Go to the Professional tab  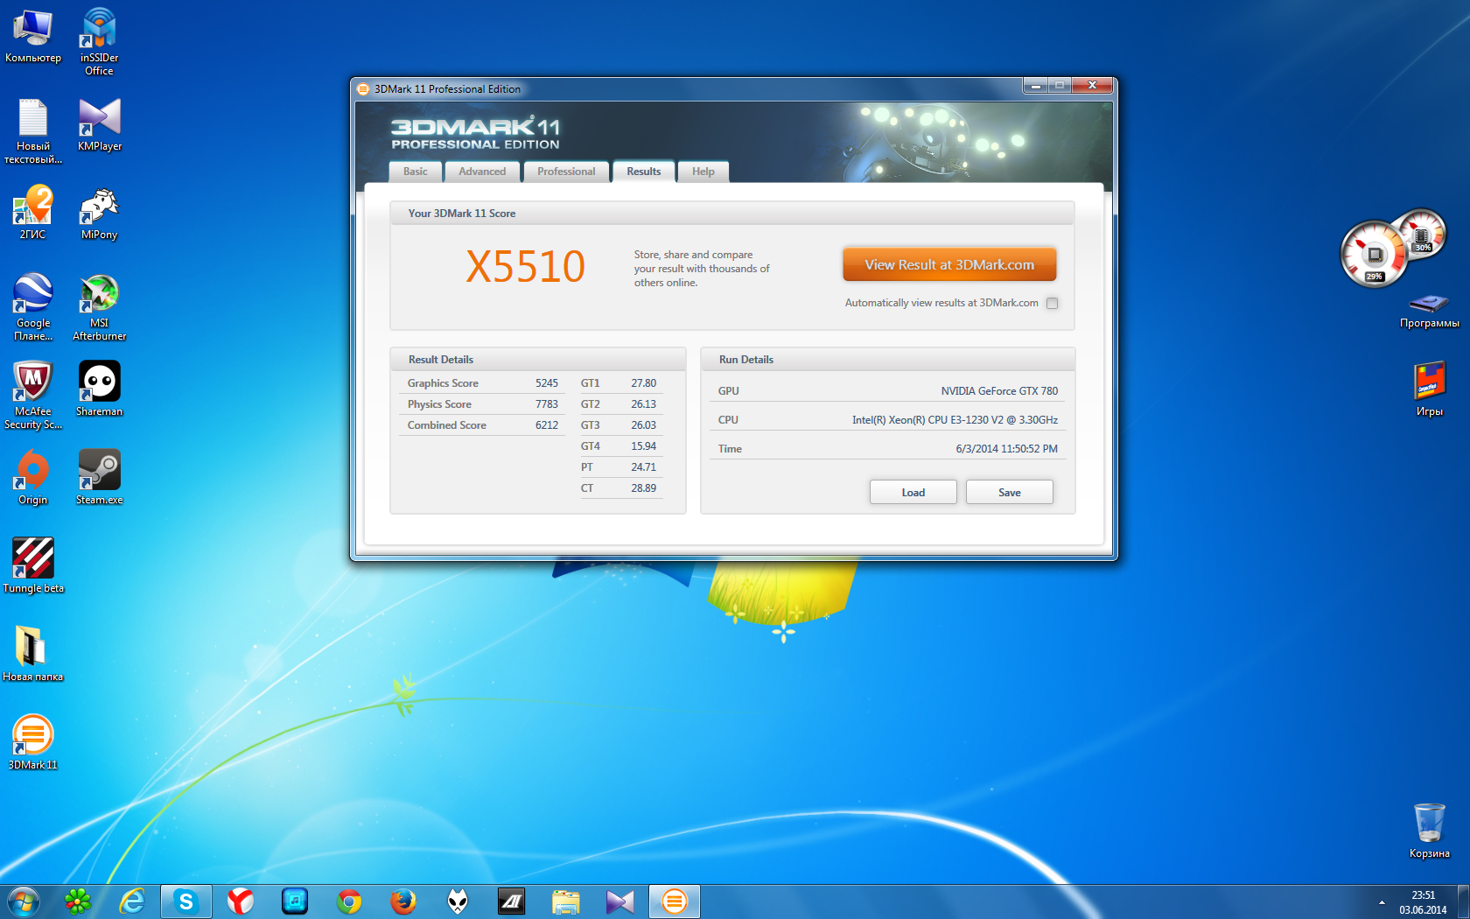(566, 172)
